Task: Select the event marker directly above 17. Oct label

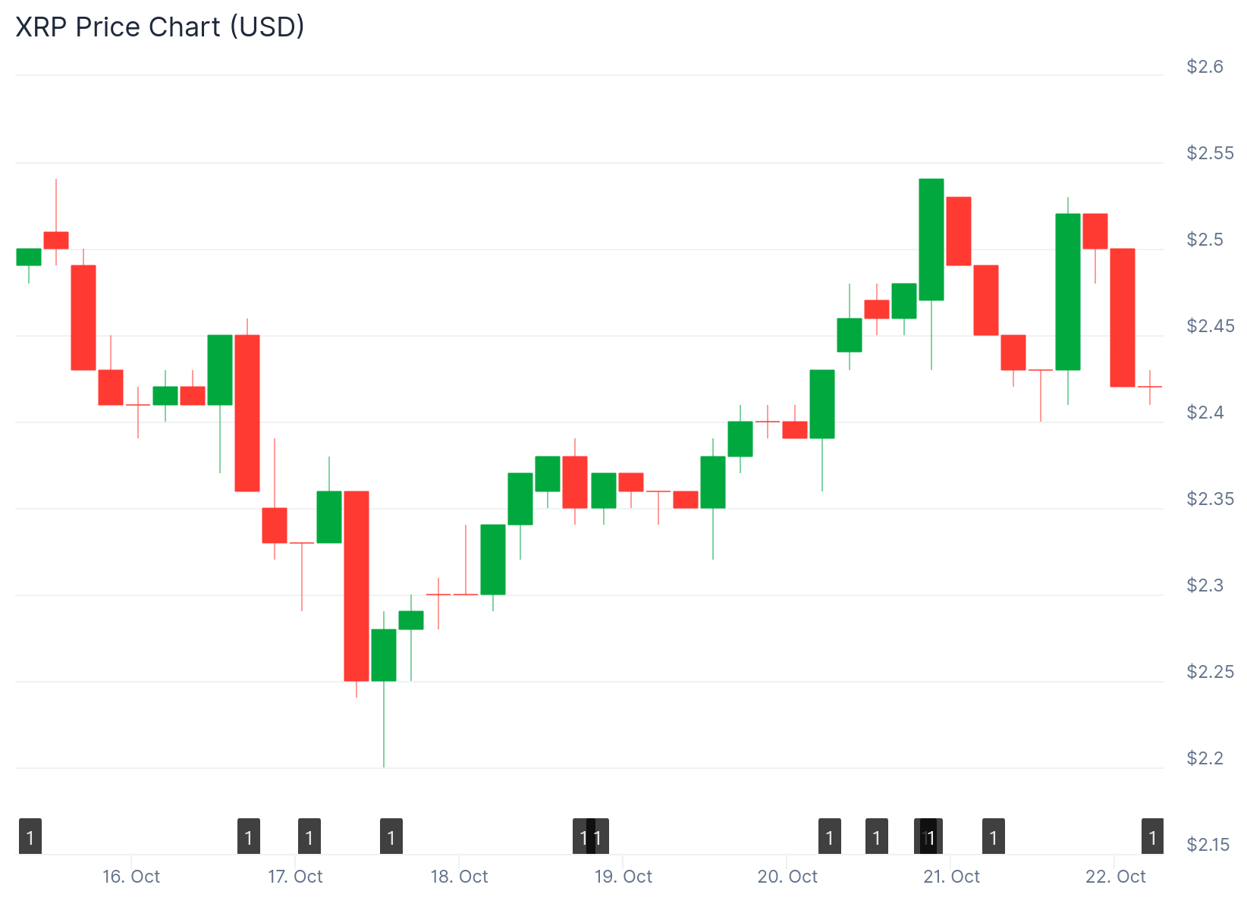Action: (x=309, y=837)
